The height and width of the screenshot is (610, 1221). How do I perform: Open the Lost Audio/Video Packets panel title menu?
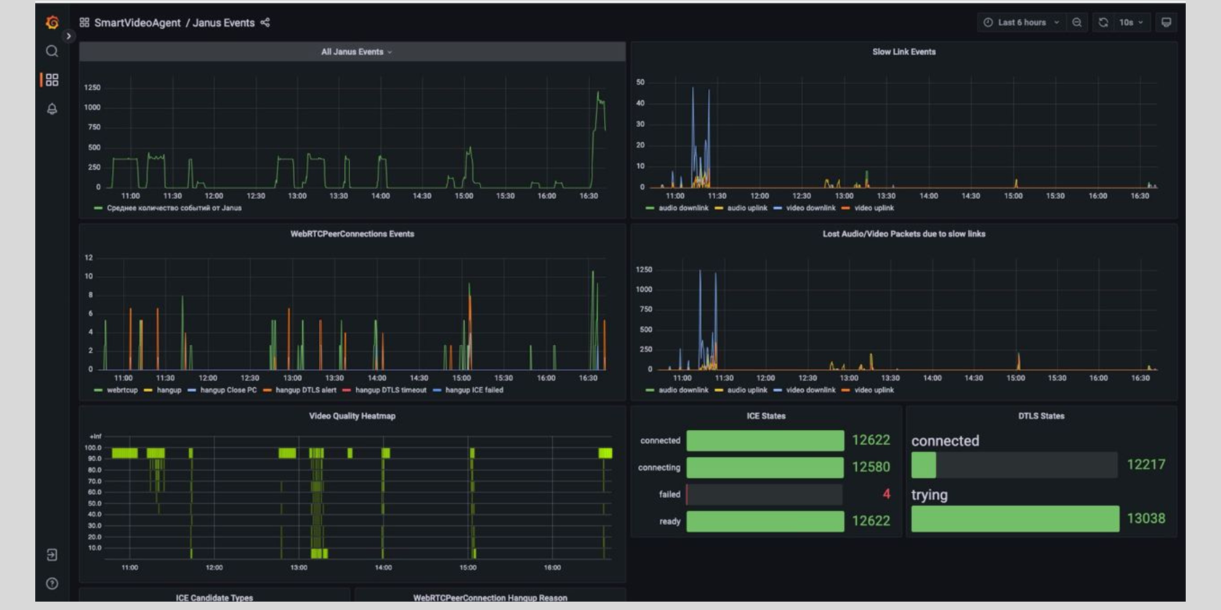904,234
